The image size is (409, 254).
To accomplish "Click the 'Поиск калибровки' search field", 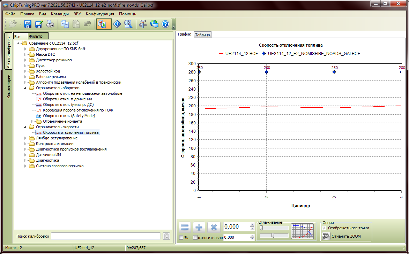I will click(106, 236).
